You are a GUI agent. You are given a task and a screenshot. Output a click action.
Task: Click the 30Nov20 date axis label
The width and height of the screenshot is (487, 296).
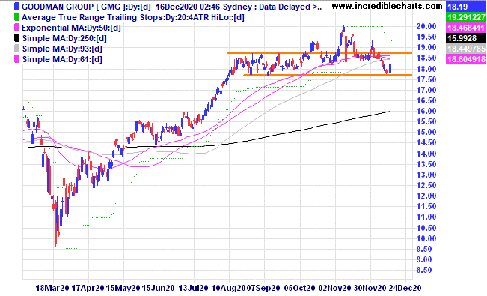point(370,288)
